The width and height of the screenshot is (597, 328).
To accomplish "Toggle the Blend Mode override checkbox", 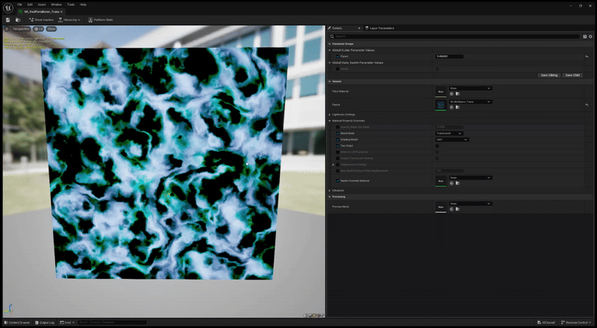I will (338, 133).
